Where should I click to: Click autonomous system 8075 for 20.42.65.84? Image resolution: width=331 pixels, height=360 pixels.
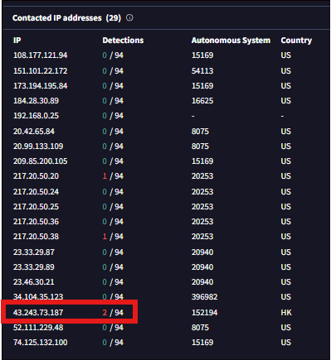point(200,132)
